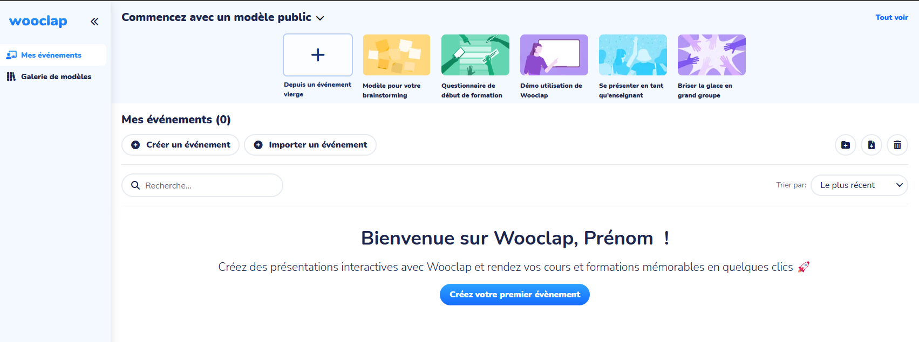Open the 'Démo utilisation de Wooclap' thumbnail
This screenshot has height=342, width=919.
tap(554, 55)
